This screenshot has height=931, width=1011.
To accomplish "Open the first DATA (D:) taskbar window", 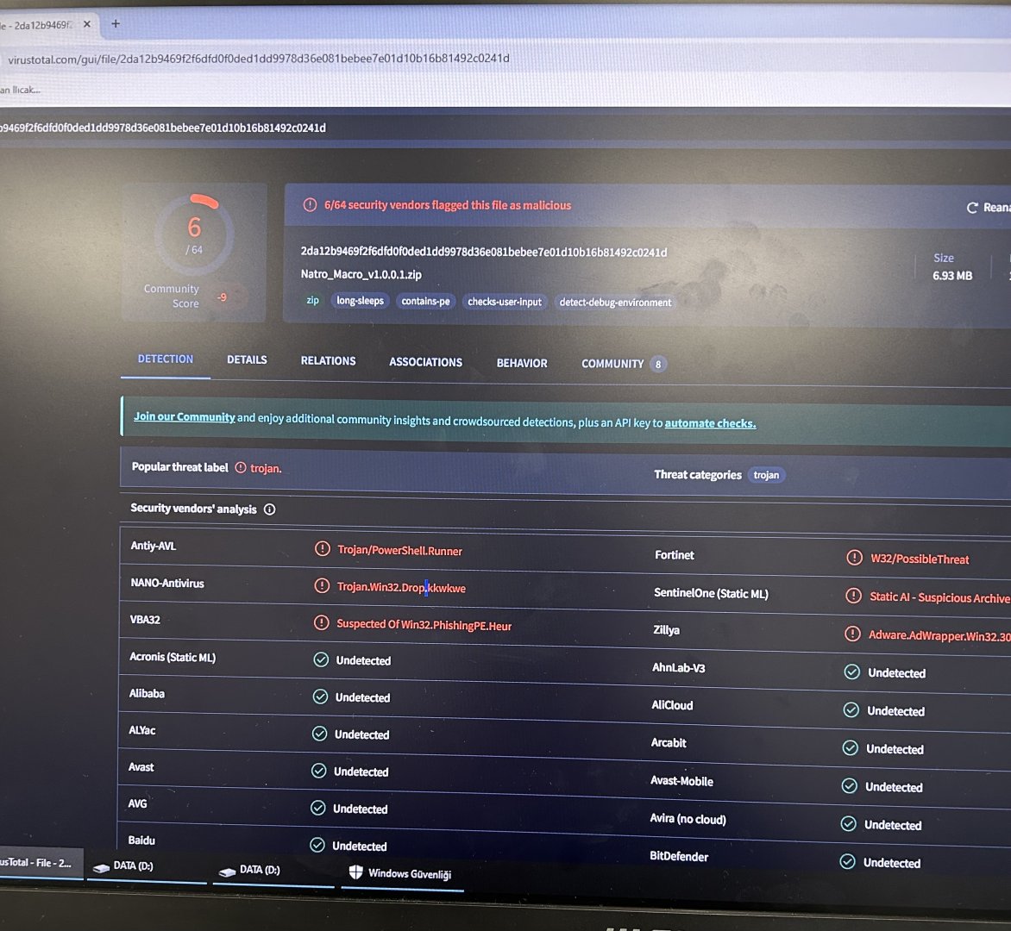I will [145, 866].
